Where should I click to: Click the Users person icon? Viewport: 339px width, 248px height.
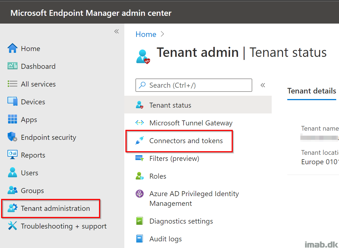13,173
